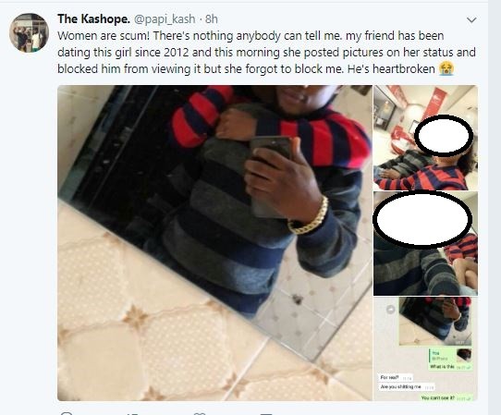Screen dimensions: 501x415
Task: Open the tweet via the 8h timestamp
Action: 212,19
